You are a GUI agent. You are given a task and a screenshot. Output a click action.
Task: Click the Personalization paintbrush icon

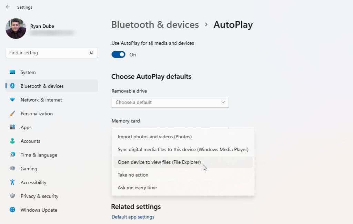[12, 114]
